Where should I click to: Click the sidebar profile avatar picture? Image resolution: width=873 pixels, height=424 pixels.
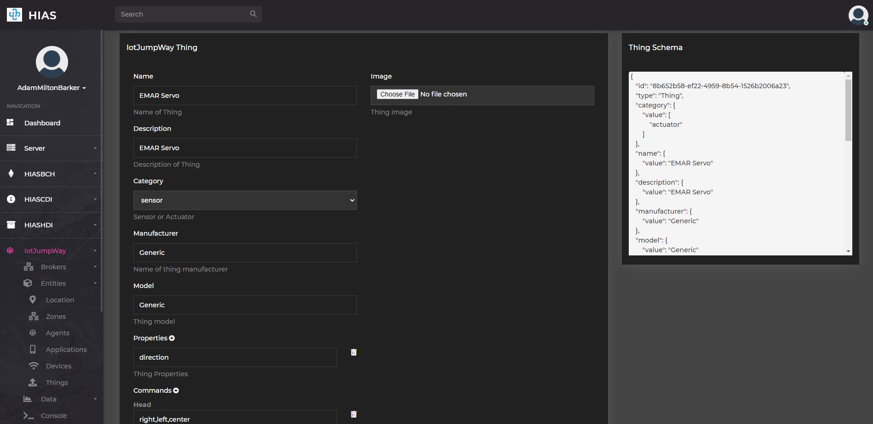52,62
